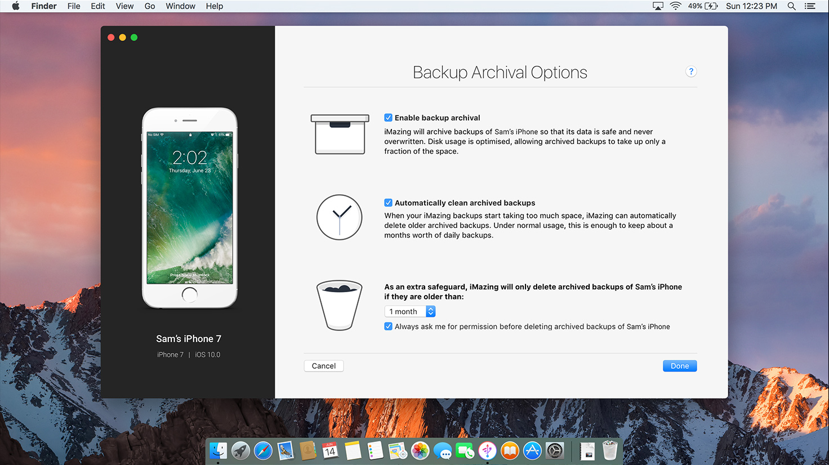Viewport: 829px width, 465px height.
Task: Click the yellow minimize window button
Action: (x=122, y=37)
